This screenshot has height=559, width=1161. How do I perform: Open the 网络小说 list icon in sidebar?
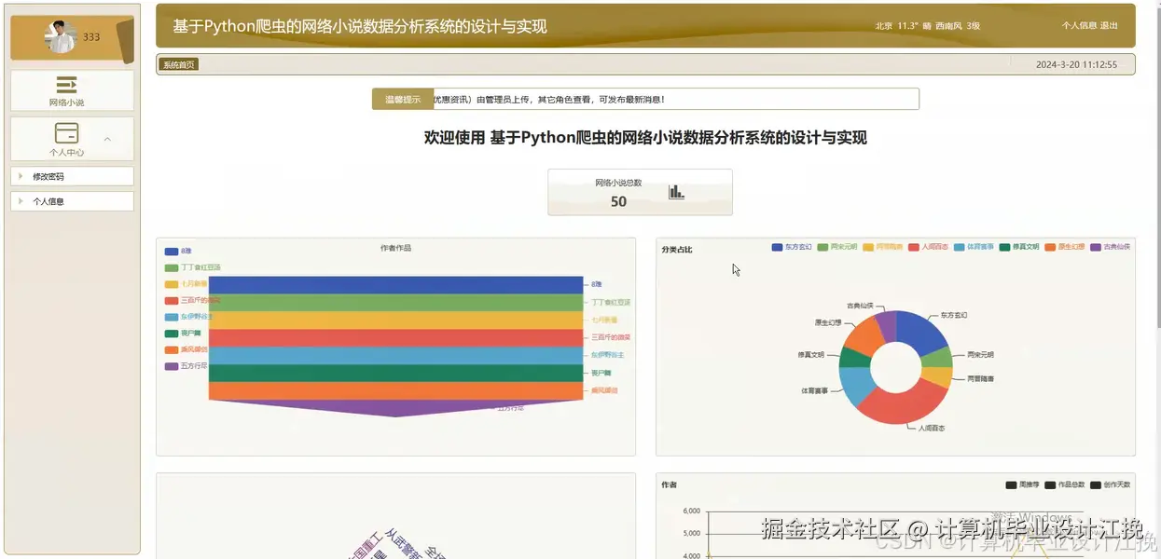(x=67, y=84)
